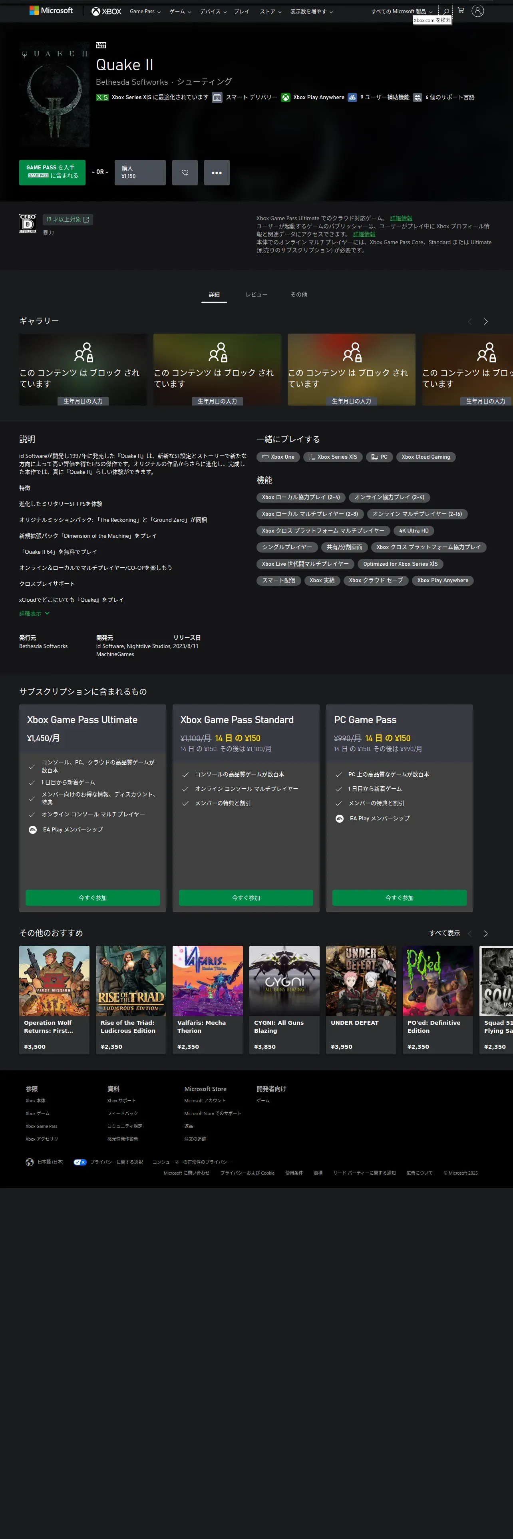Click the 4K Ultra HD feature chip

click(x=414, y=531)
